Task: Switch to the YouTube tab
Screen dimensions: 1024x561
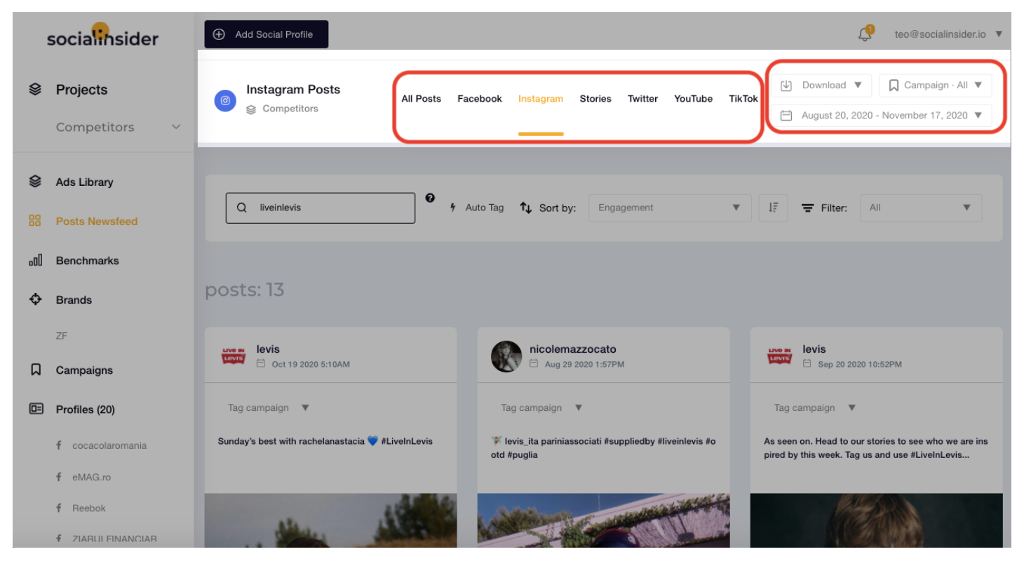Action: pyautogui.click(x=694, y=99)
